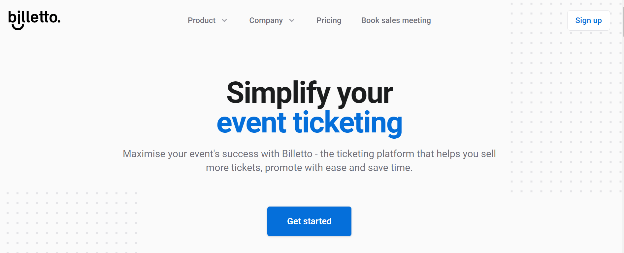This screenshot has width=624, height=253.
Task: Click the tagline paragraph about Billetto
Action: pyautogui.click(x=309, y=160)
